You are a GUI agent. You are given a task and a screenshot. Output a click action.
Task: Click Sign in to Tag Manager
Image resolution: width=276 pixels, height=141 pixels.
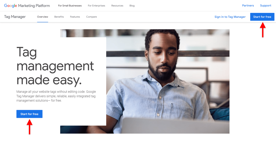[230, 17]
